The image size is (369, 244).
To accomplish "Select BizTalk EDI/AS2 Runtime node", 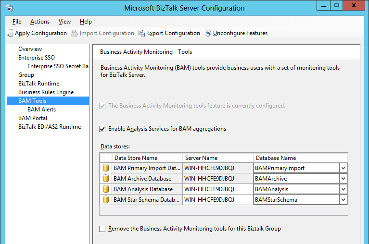I will click(x=50, y=127).
